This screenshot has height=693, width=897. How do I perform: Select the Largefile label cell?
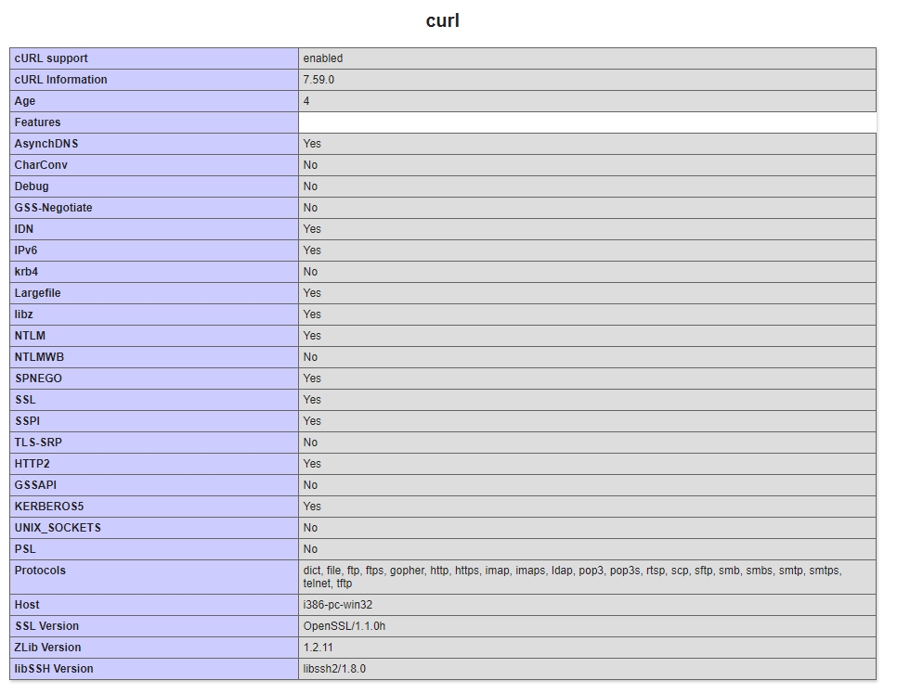(x=154, y=293)
